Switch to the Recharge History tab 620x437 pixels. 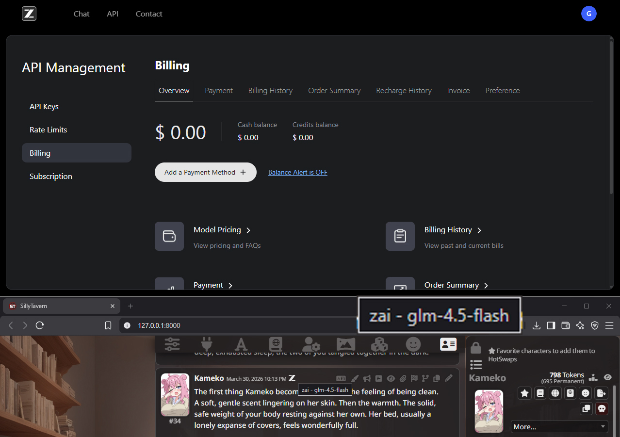tap(404, 91)
